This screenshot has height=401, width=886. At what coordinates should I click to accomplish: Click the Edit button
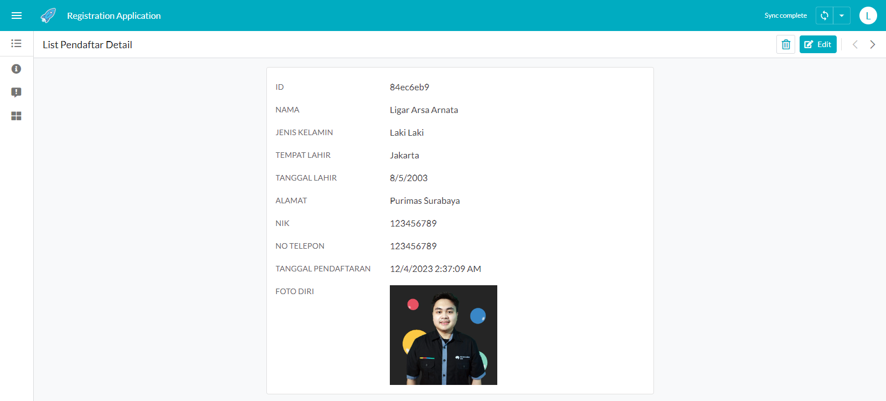coord(818,44)
